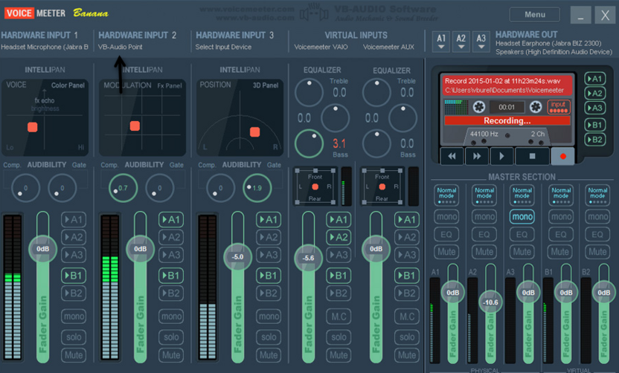Viewport: 619px width, 373px height.
Task: Open the A2 hardware out dropdown
Action: tap(461, 42)
